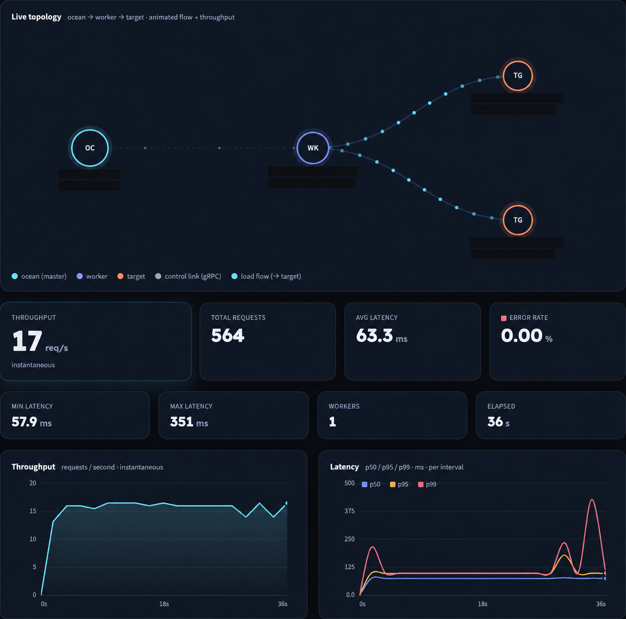The height and width of the screenshot is (619, 626).
Task: Click the Error Rate value 0.00
Action: pos(522,336)
